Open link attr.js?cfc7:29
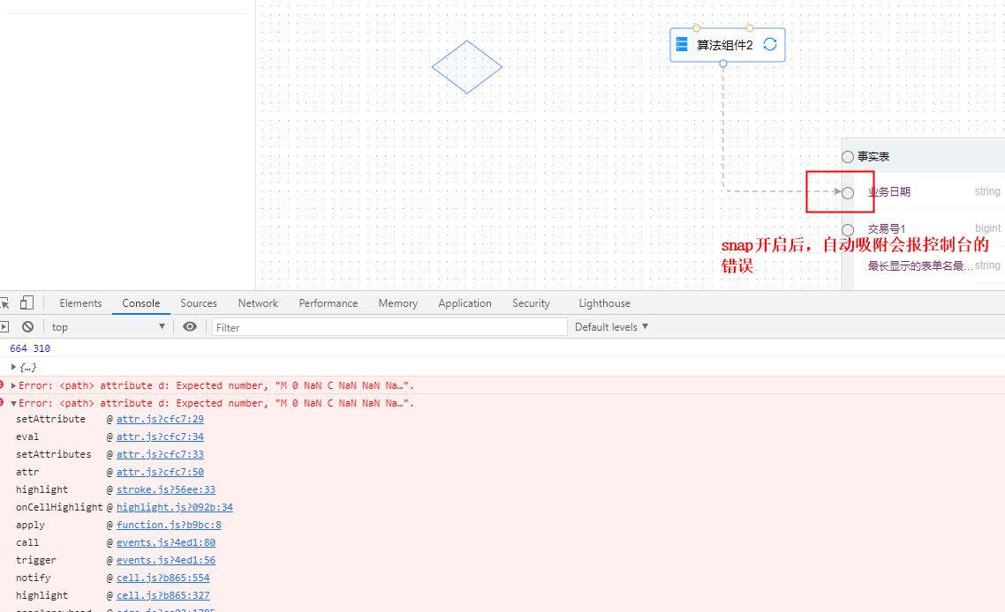The width and height of the screenshot is (1005, 612). tap(160, 419)
